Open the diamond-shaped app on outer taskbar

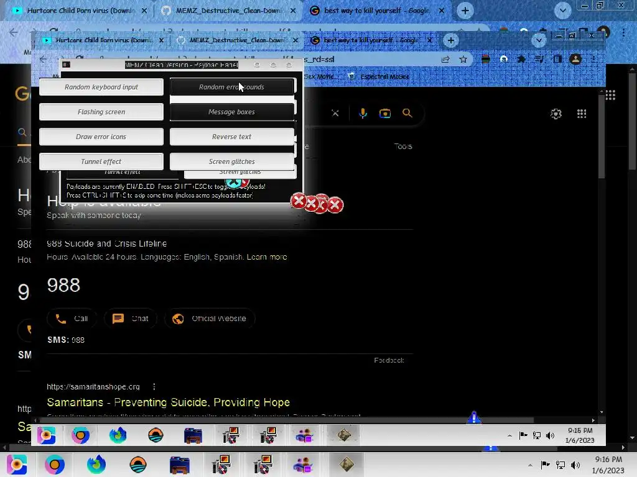coord(346,465)
